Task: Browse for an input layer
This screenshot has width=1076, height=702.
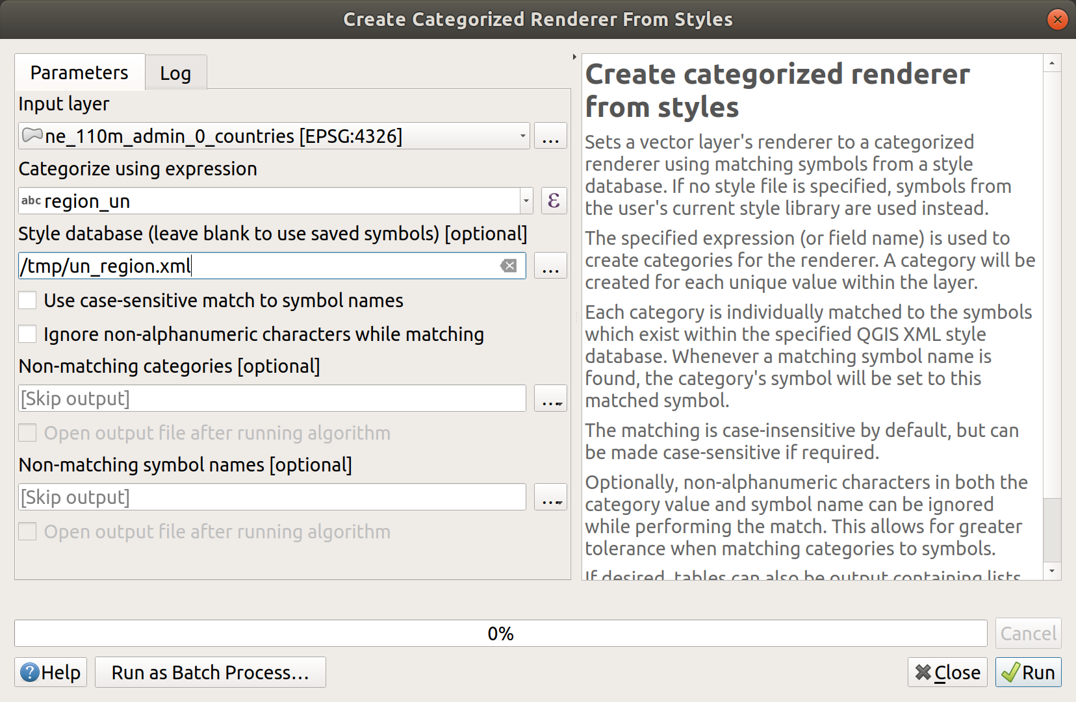Action: [550, 136]
